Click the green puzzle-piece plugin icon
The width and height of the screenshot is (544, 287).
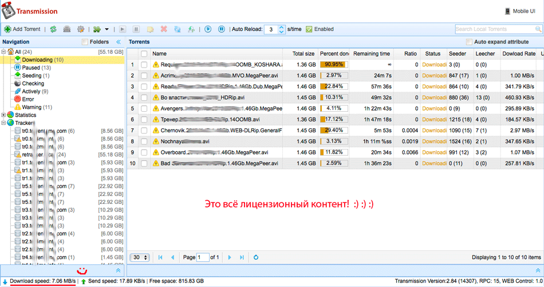(97, 29)
